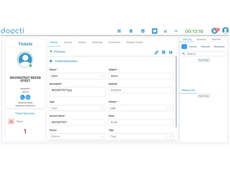Viewport: 230px width, 172px height.
Task: Open the dashboard grid icon in header
Action: pos(119,31)
